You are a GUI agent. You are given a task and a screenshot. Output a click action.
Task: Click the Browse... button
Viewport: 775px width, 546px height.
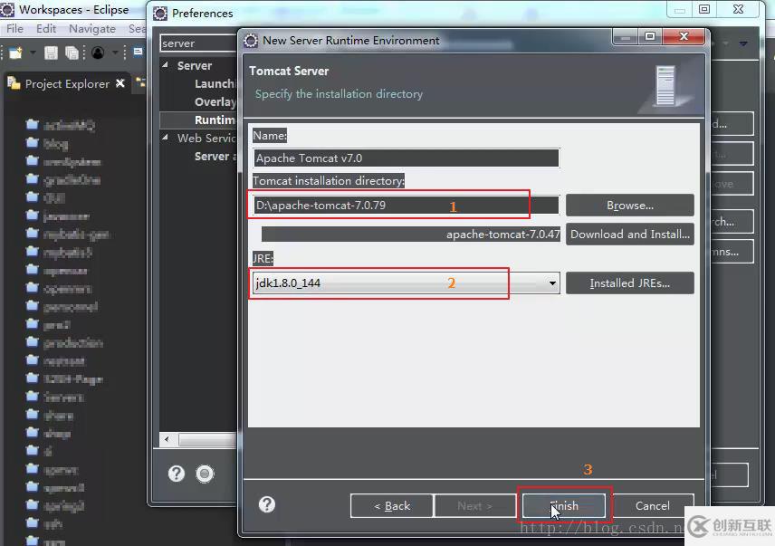(630, 205)
